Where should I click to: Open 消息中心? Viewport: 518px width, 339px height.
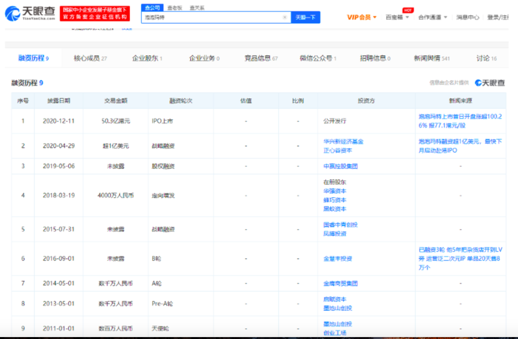pyautogui.click(x=468, y=17)
